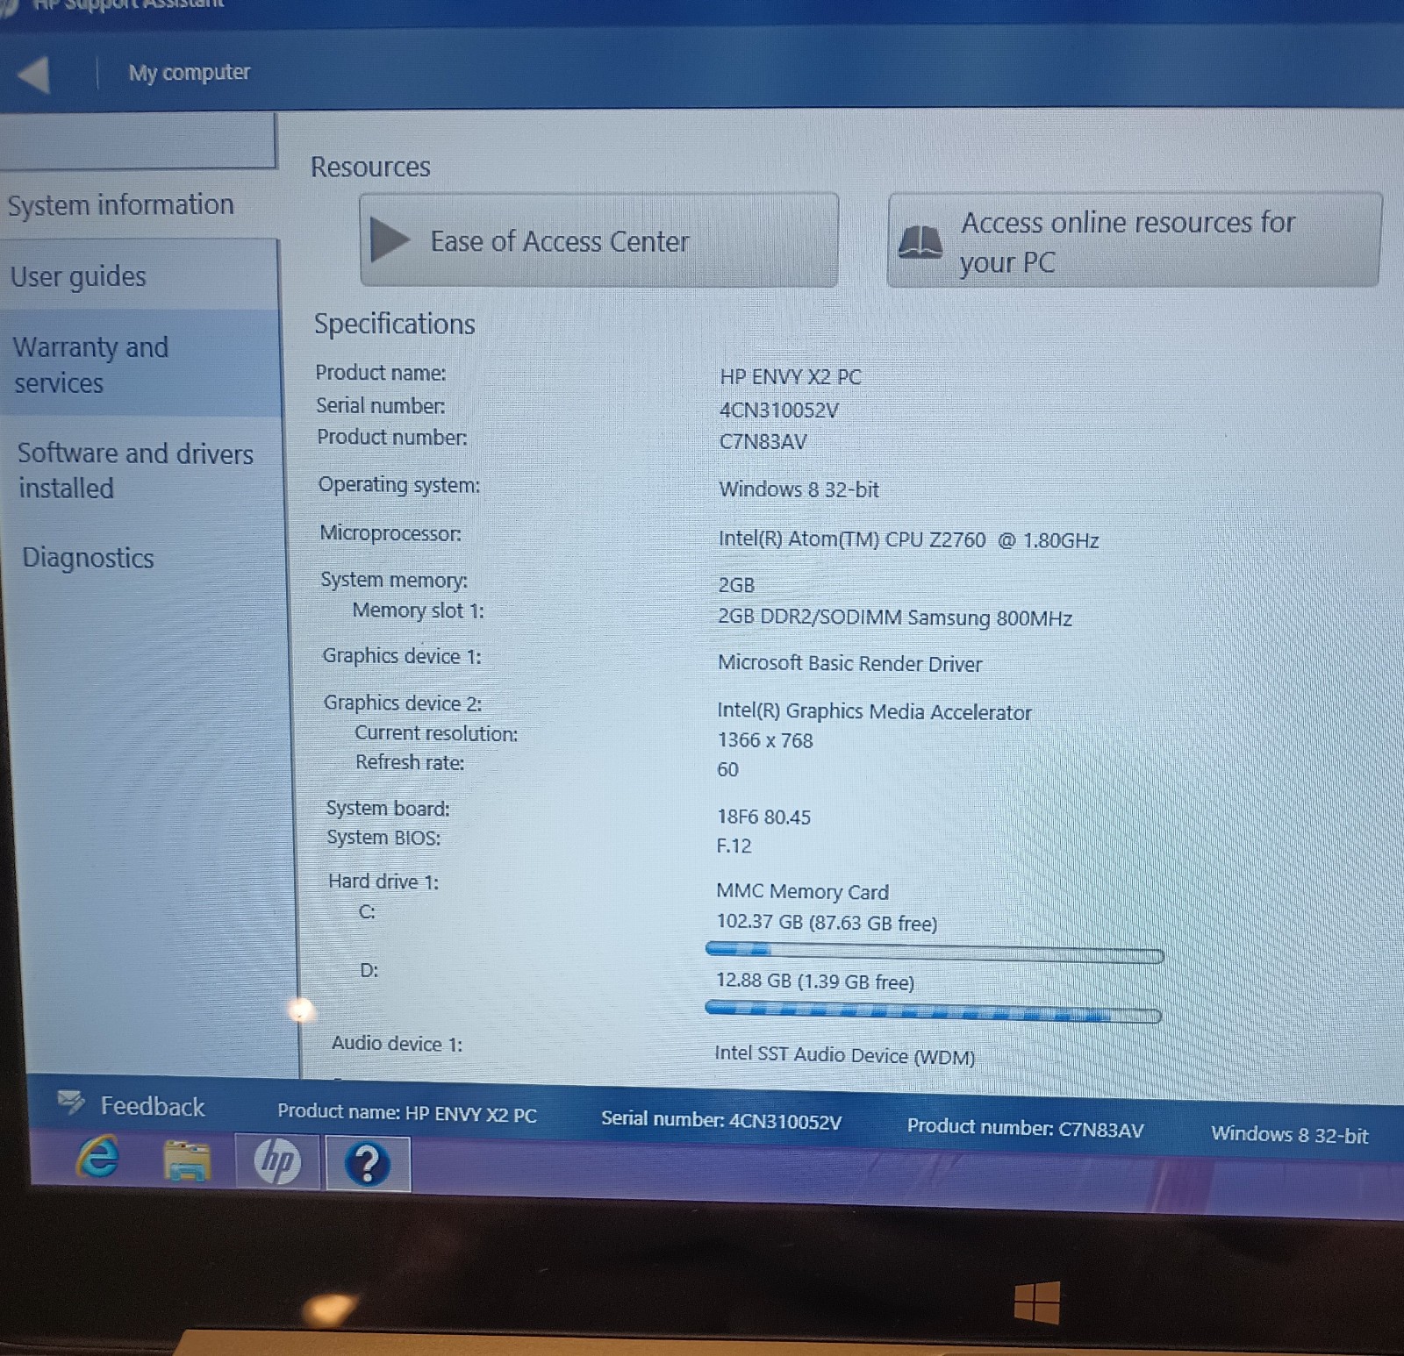This screenshot has width=1404, height=1356.
Task: Select product number C7N83AV in Specifications
Action: point(763,441)
